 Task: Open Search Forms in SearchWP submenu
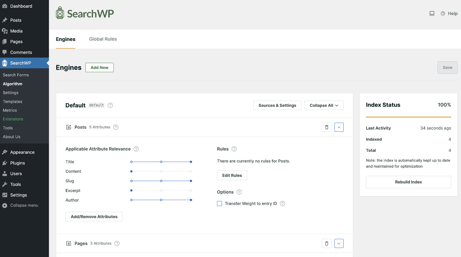[x=16, y=75]
